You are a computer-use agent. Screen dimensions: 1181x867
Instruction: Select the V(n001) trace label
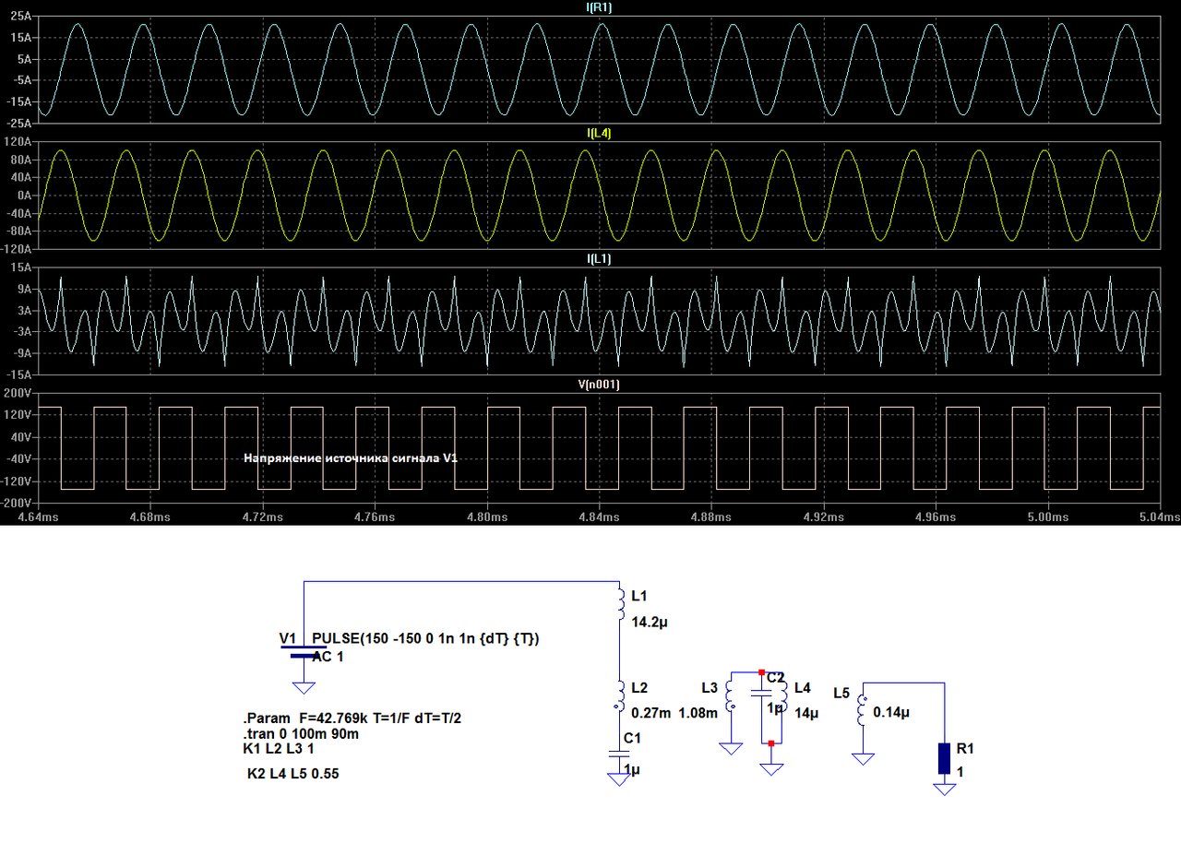click(601, 385)
